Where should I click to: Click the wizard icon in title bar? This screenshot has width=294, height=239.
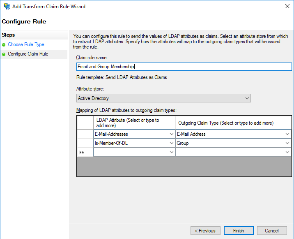(7, 7)
